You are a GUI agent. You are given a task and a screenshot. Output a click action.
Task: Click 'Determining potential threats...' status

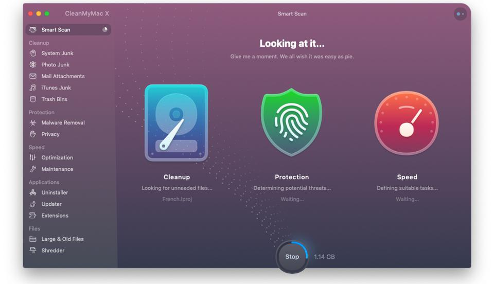tap(292, 188)
